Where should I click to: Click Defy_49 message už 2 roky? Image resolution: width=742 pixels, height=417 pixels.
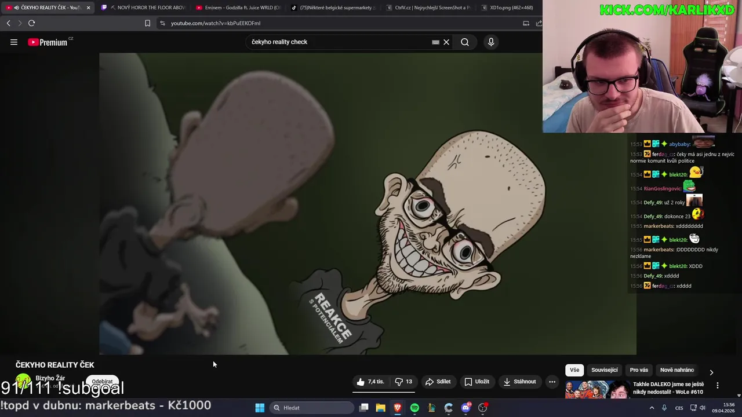[x=667, y=203]
